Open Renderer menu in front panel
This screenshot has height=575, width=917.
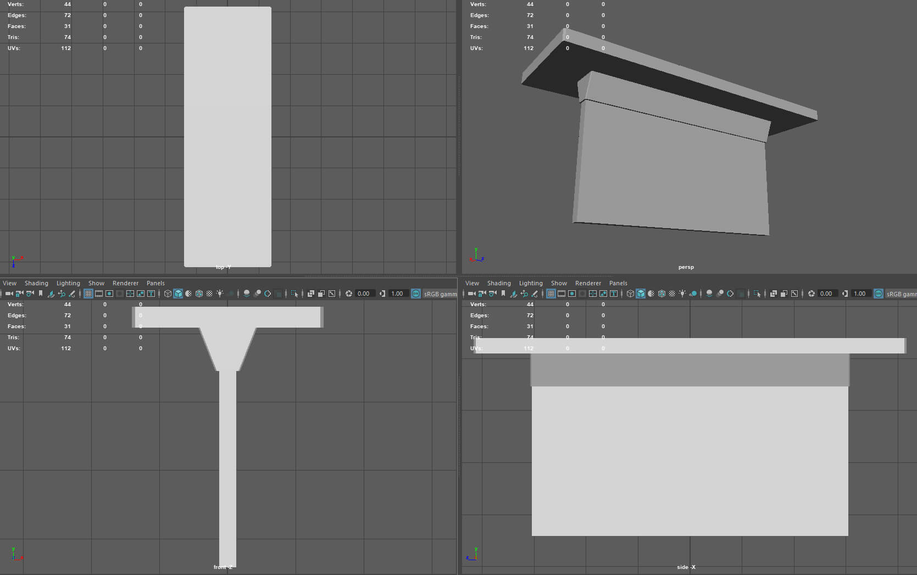(x=125, y=283)
